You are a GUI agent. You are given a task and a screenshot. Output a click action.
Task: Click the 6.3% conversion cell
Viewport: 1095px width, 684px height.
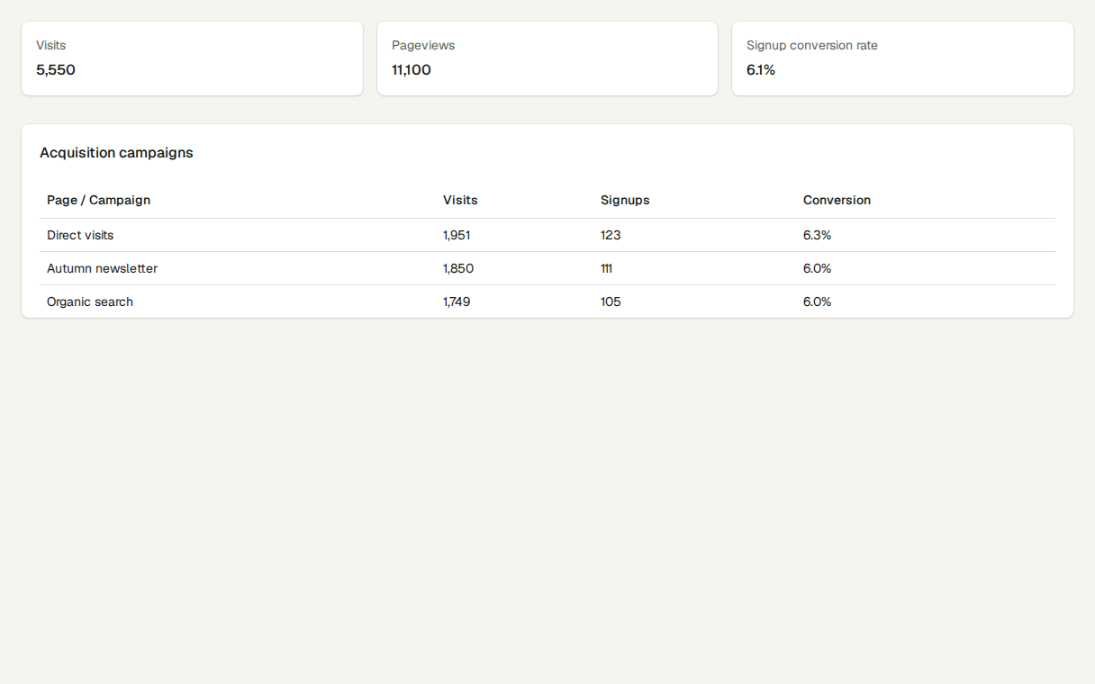[x=818, y=235]
